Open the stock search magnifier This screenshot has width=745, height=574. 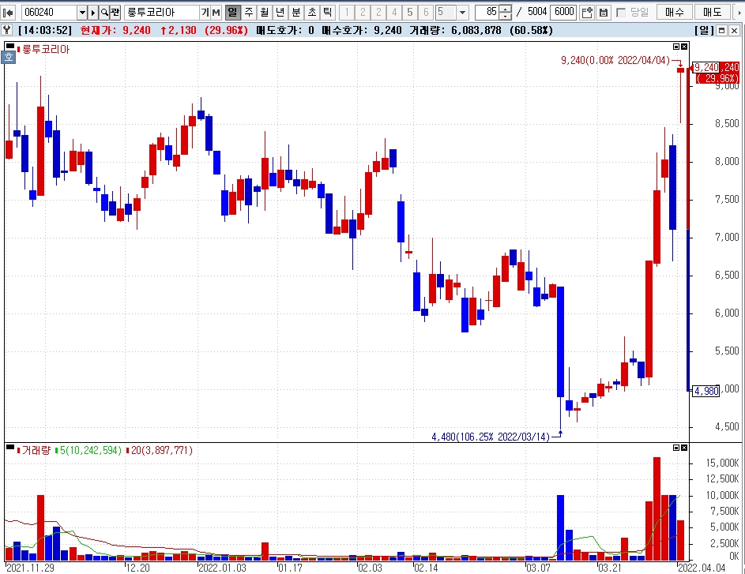[104, 12]
